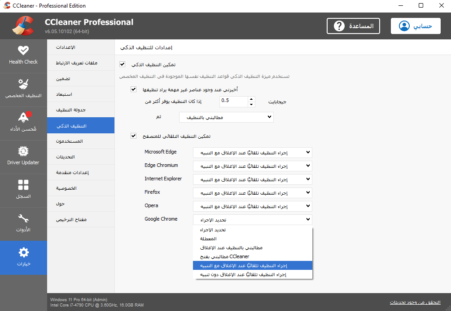The height and width of the screenshot is (311, 451).
Task: Click the Help المساعدة button
Action: tap(353, 26)
